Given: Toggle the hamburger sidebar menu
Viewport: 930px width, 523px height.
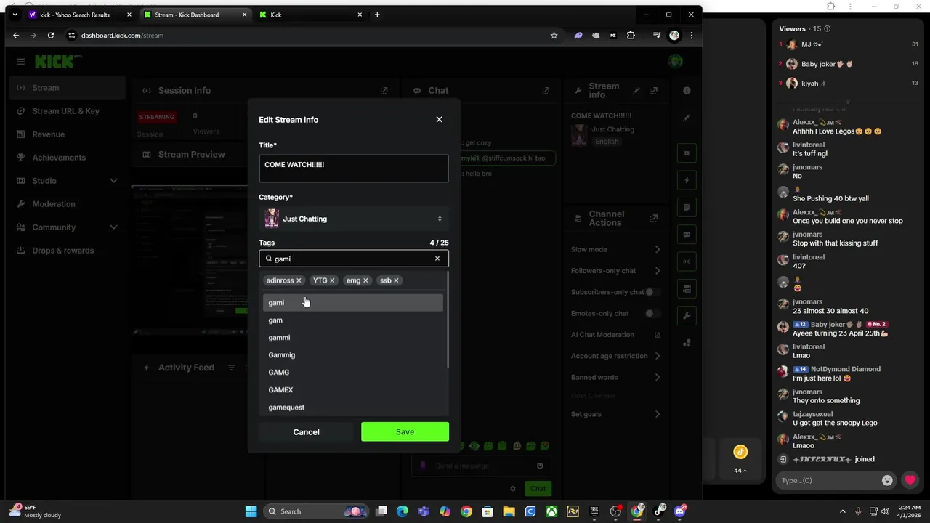Looking at the screenshot, I should coord(21,62).
